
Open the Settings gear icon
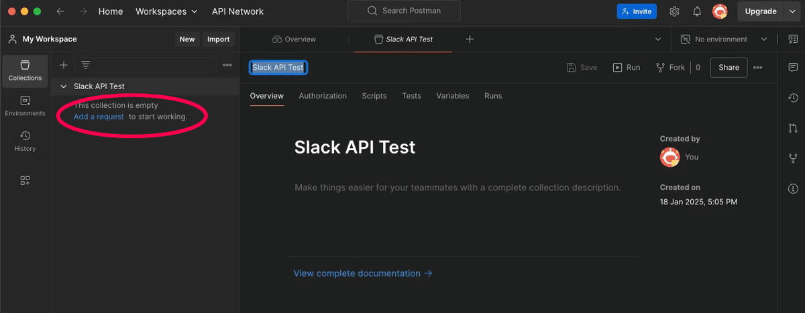click(x=674, y=11)
